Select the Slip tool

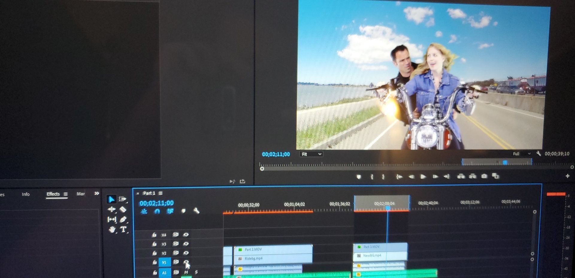coord(112,220)
